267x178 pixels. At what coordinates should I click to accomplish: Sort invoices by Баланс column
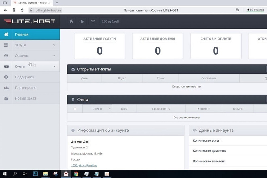point(238,109)
